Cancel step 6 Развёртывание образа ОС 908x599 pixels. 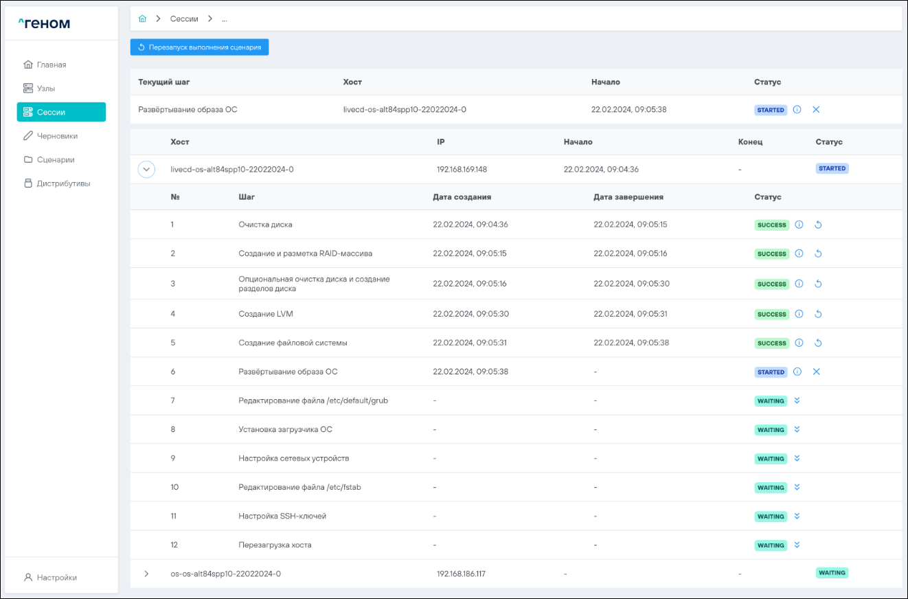(817, 372)
